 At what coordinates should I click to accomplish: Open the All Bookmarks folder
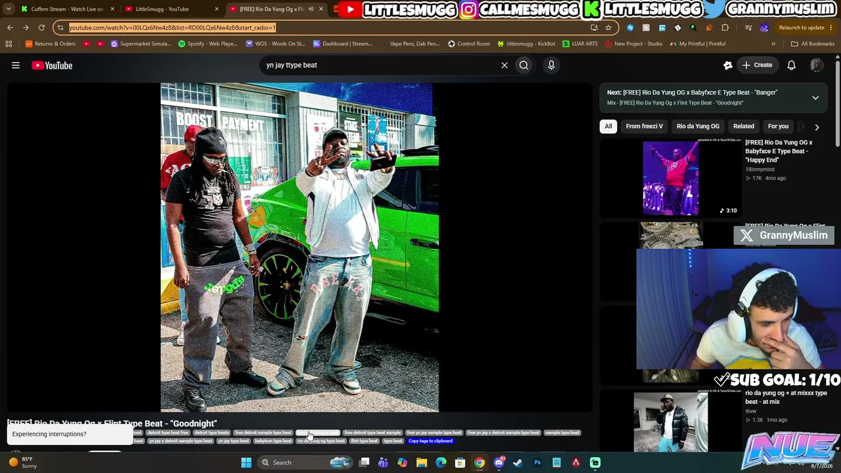813,44
